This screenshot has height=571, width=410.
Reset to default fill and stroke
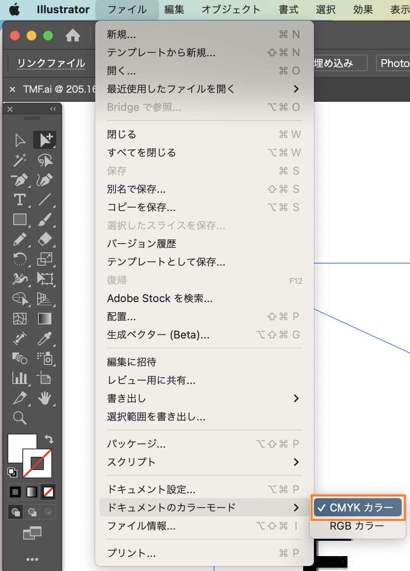[x=12, y=472]
